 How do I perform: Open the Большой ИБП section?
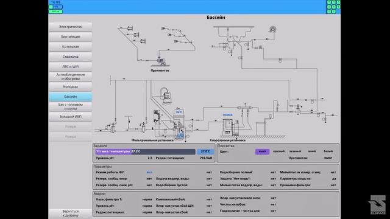point(71,116)
